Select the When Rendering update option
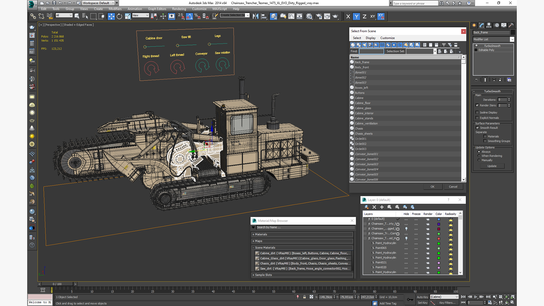 [479, 156]
